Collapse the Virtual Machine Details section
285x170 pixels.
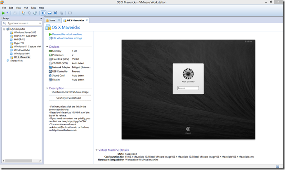97,150
